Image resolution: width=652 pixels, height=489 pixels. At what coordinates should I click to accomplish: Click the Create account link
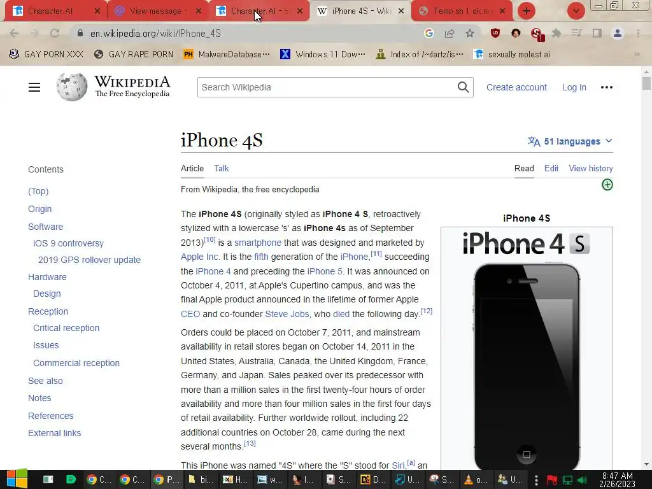pyautogui.click(x=516, y=87)
